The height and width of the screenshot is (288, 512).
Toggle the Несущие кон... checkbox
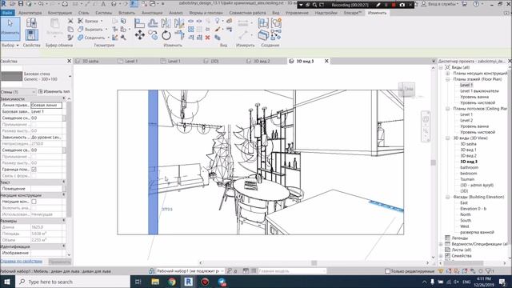tap(34, 202)
